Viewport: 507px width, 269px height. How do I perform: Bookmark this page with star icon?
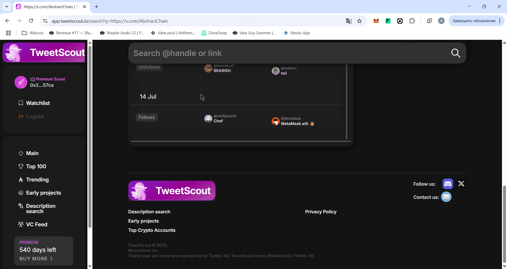coord(359,21)
